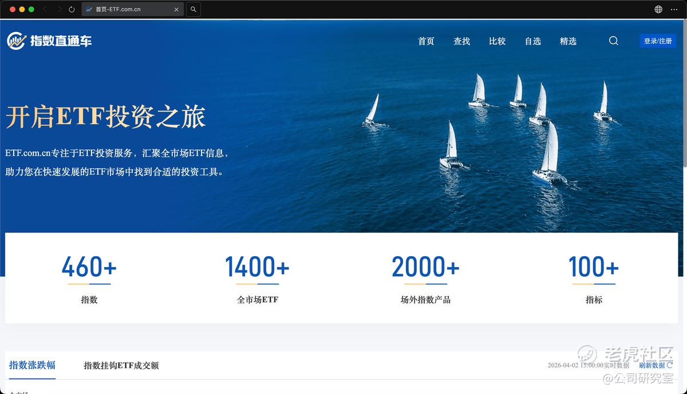Click the 2026-04-02 15:00:00实时数据 timestamp

point(588,365)
